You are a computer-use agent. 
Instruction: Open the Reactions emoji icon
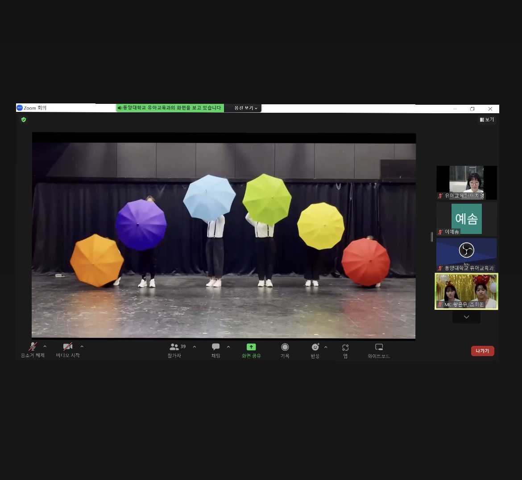pyautogui.click(x=315, y=347)
